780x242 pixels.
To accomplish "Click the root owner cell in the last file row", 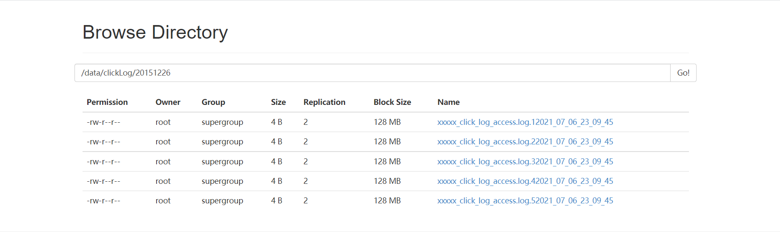I will [163, 201].
